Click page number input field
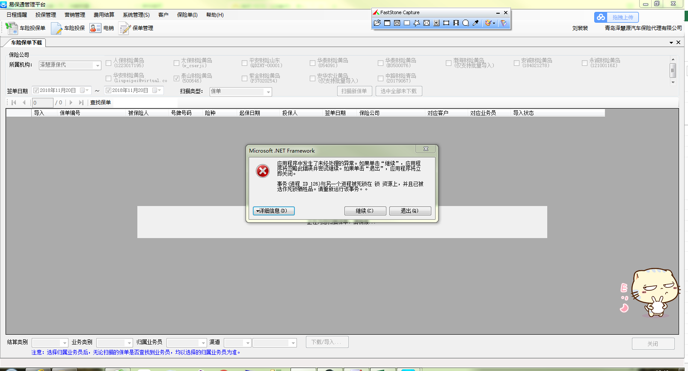688x371 pixels. click(x=42, y=103)
